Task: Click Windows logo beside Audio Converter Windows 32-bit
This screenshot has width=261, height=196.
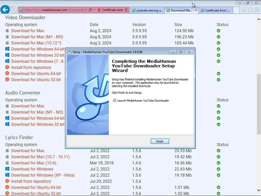Action: [7, 124]
